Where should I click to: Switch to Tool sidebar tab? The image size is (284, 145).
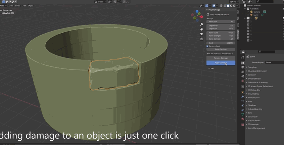[x=238, y=18]
